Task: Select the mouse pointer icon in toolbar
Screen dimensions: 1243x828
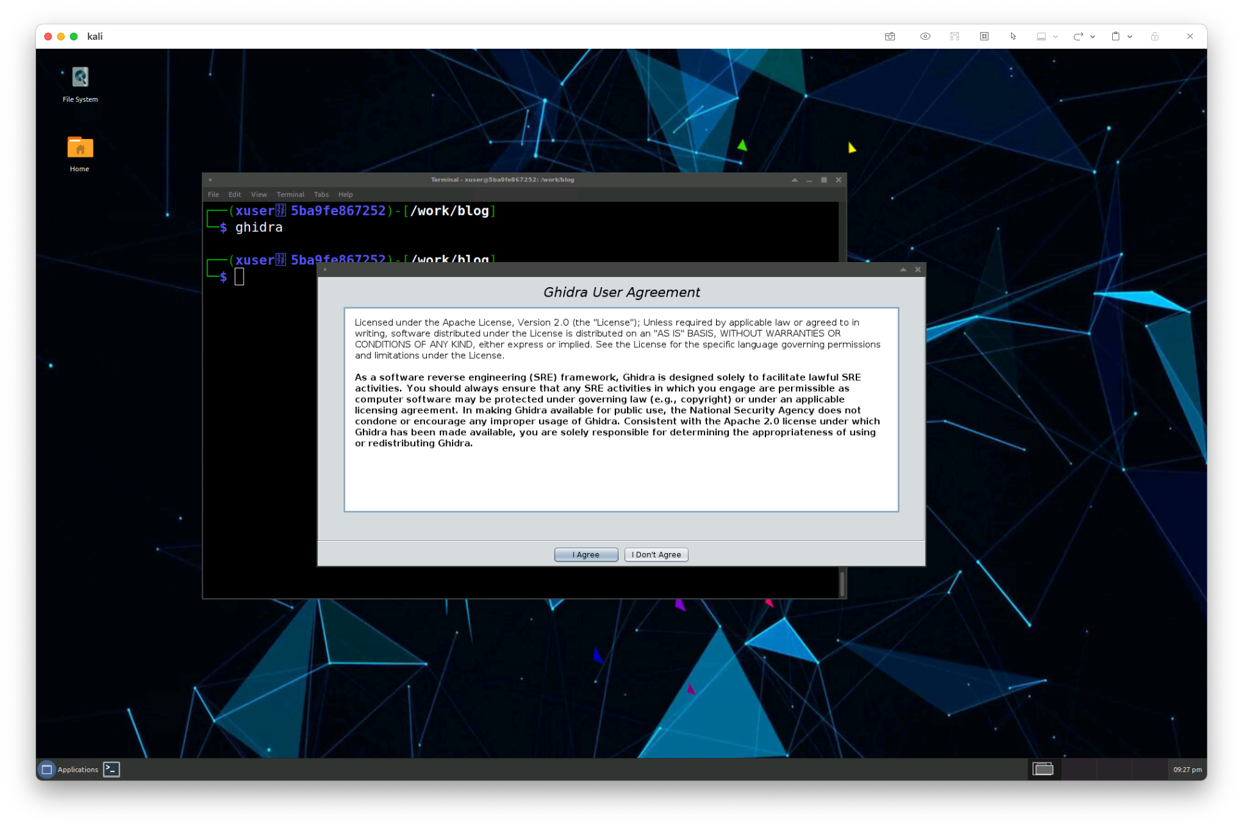Action: [1013, 37]
